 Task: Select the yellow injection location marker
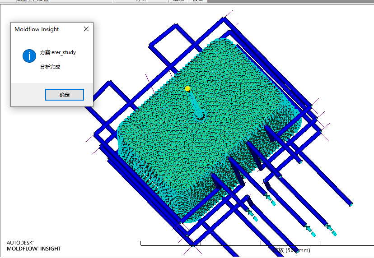pos(187,88)
